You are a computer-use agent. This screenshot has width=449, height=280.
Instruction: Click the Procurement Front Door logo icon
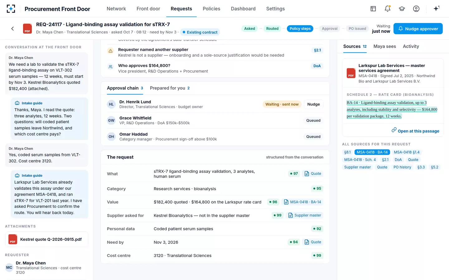tap(11, 9)
